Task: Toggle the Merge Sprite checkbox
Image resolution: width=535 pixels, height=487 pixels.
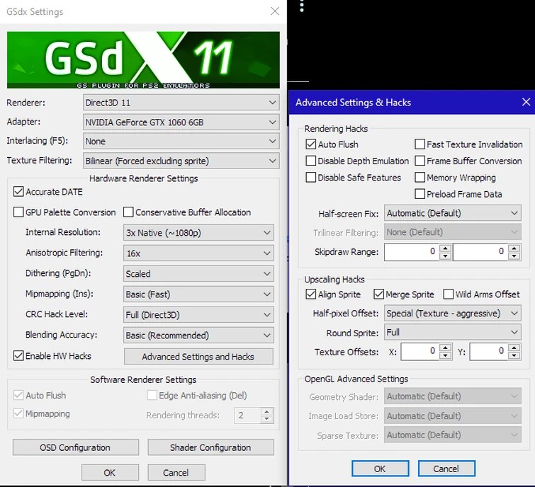Action: click(x=378, y=294)
